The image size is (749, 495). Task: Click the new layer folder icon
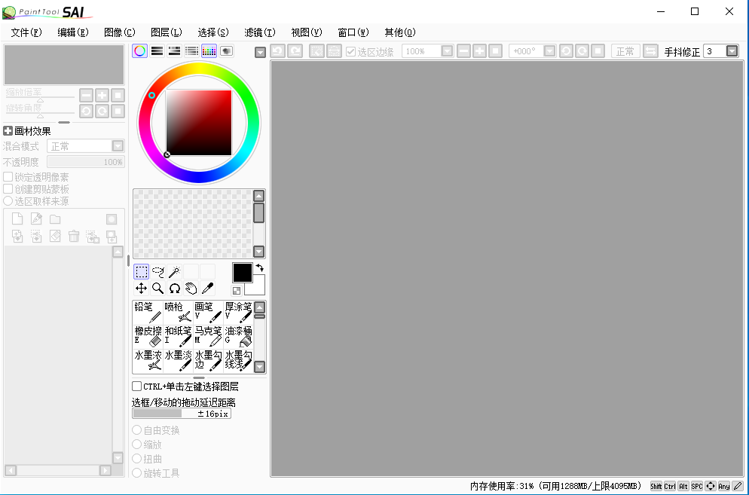tap(55, 218)
